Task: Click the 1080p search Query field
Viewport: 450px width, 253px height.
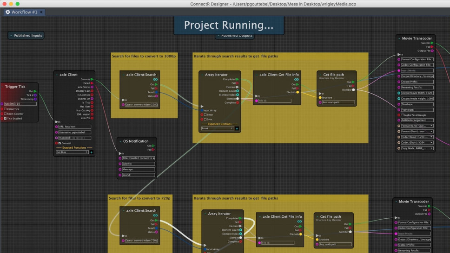Action: point(142,105)
